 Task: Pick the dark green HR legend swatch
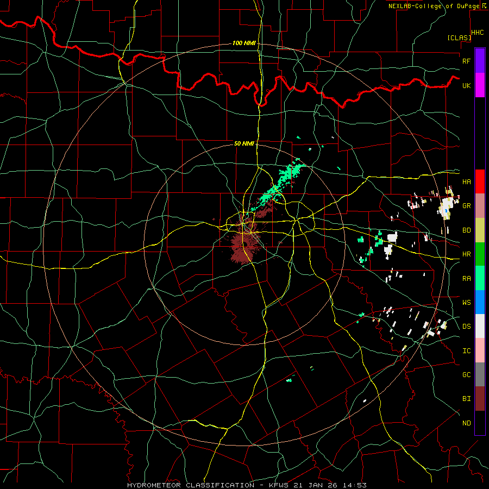coord(480,254)
